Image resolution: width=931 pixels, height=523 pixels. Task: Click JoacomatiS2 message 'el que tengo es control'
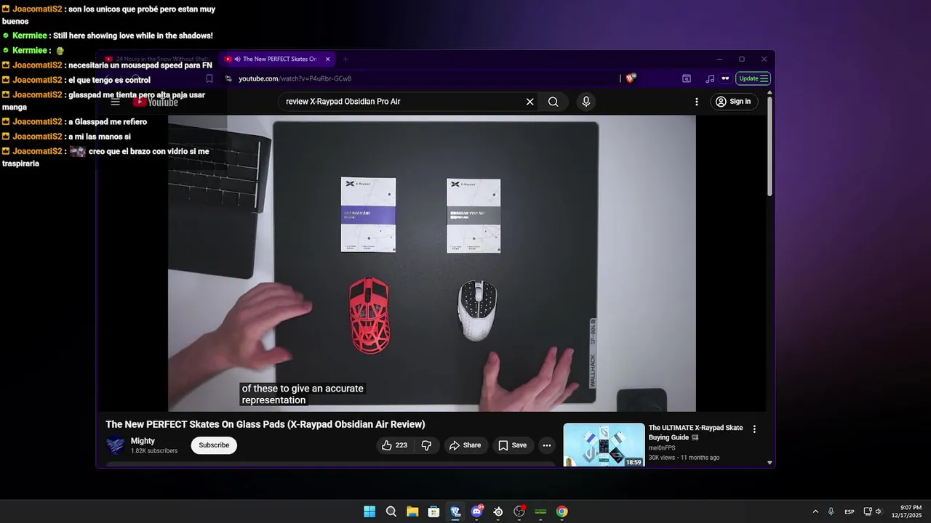[x=76, y=80]
